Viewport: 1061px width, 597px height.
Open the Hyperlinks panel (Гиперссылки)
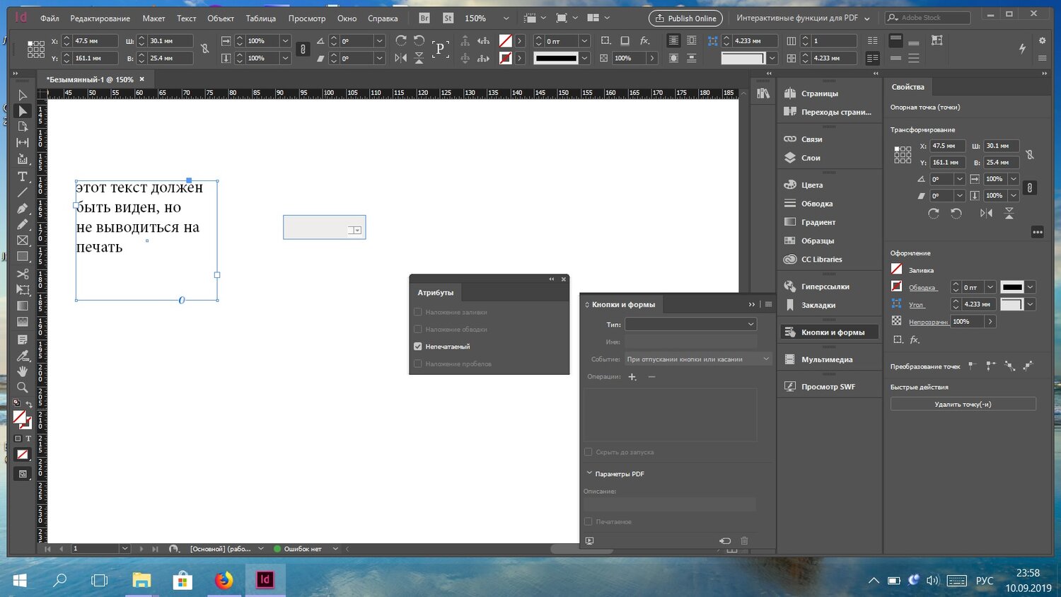click(x=825, y=286)
